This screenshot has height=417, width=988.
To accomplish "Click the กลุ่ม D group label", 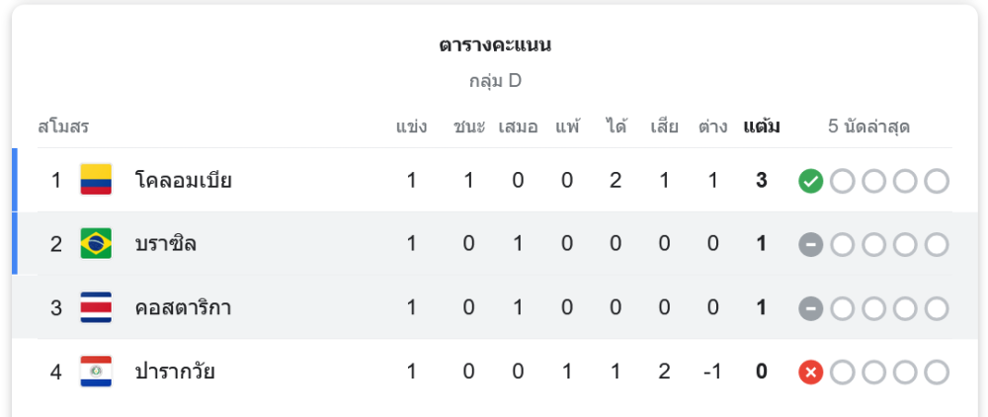I will pos(495,81).
